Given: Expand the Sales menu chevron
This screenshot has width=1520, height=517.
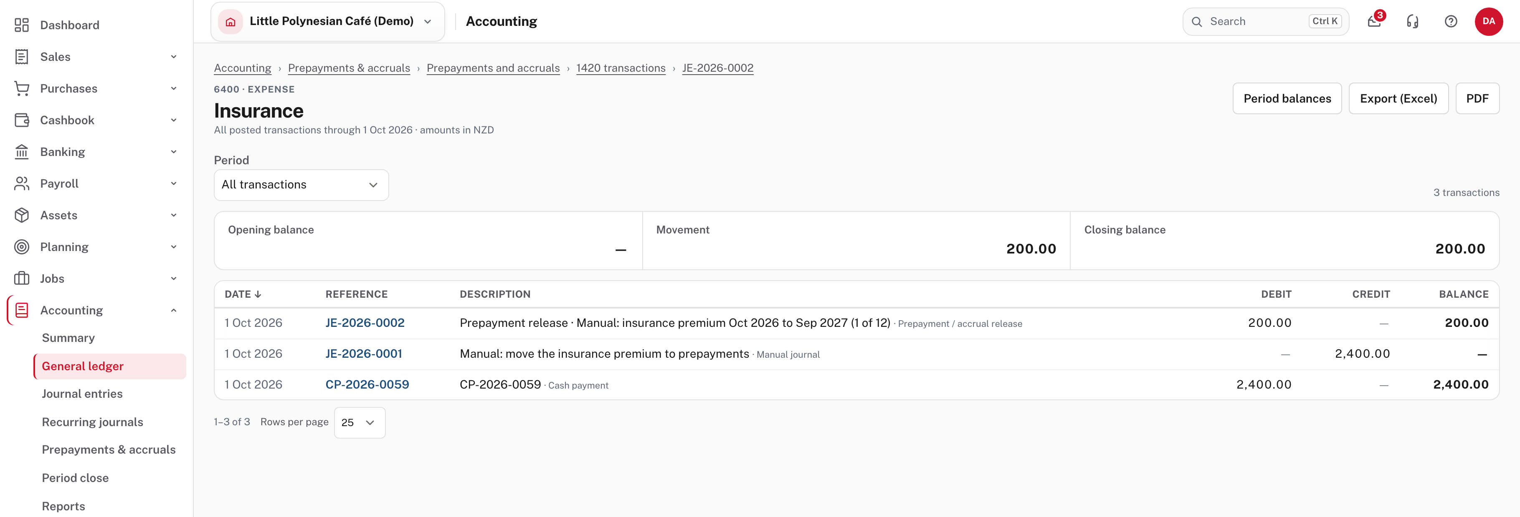Looking at the screenshot, I should 173,57.
